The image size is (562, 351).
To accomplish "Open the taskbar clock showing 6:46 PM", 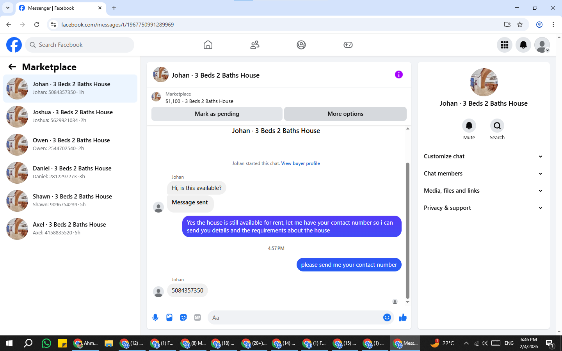I will (528, 343).
